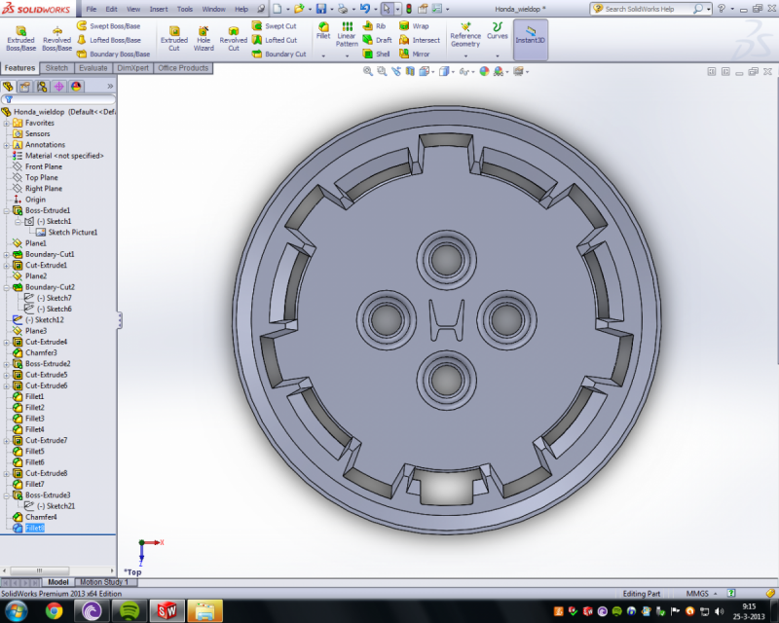Expand the Cut-Extrude4 feature
Image resolution: width=779 pixels, height=623 pixels.
(7, 342)
